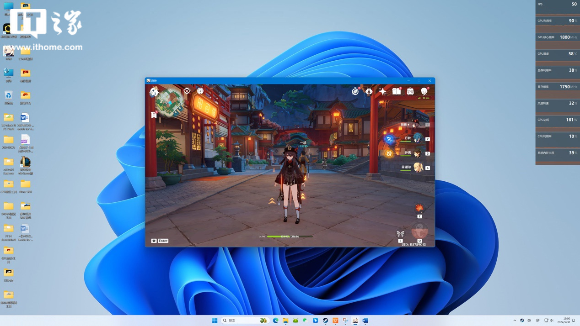Viewport: 580px width, 326px height.
Task: Open the Battle Pass emblem icon
Action: pyautogui.click(x=369, y=91)
